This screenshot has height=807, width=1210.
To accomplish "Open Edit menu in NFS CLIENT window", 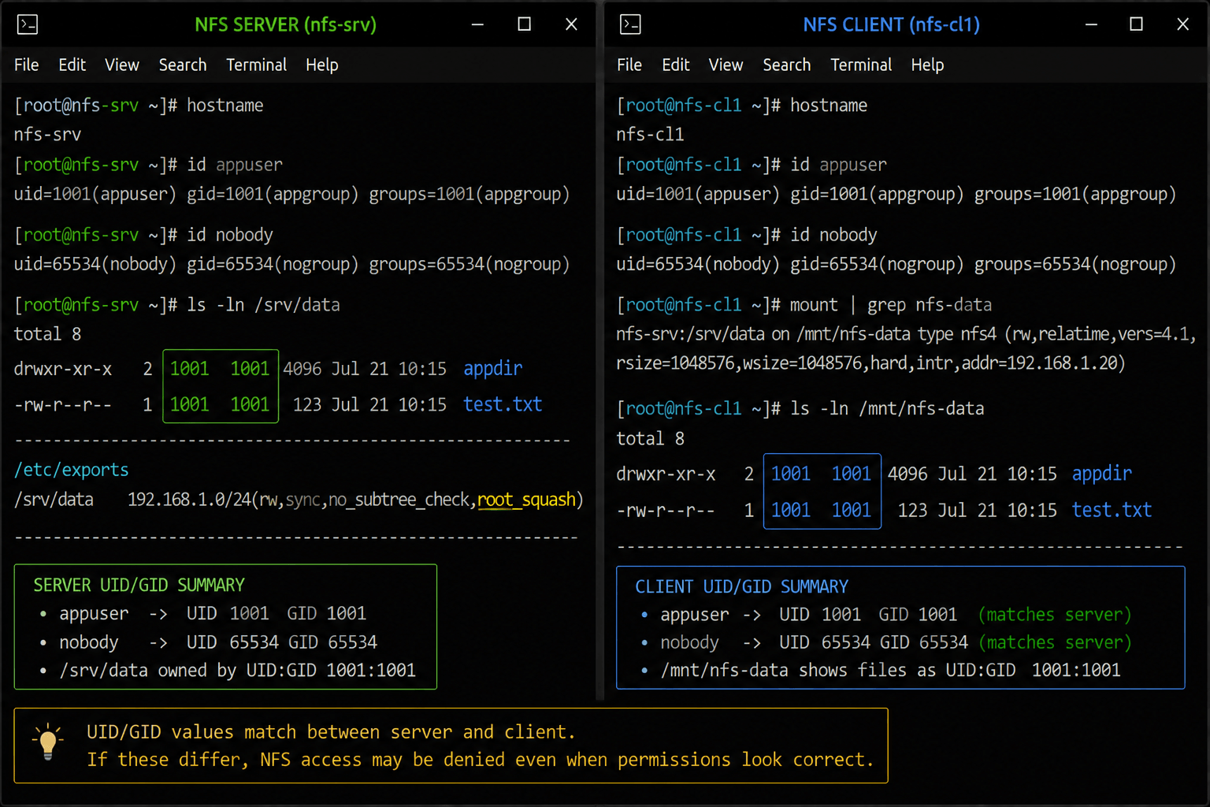I will click(675, 65).
